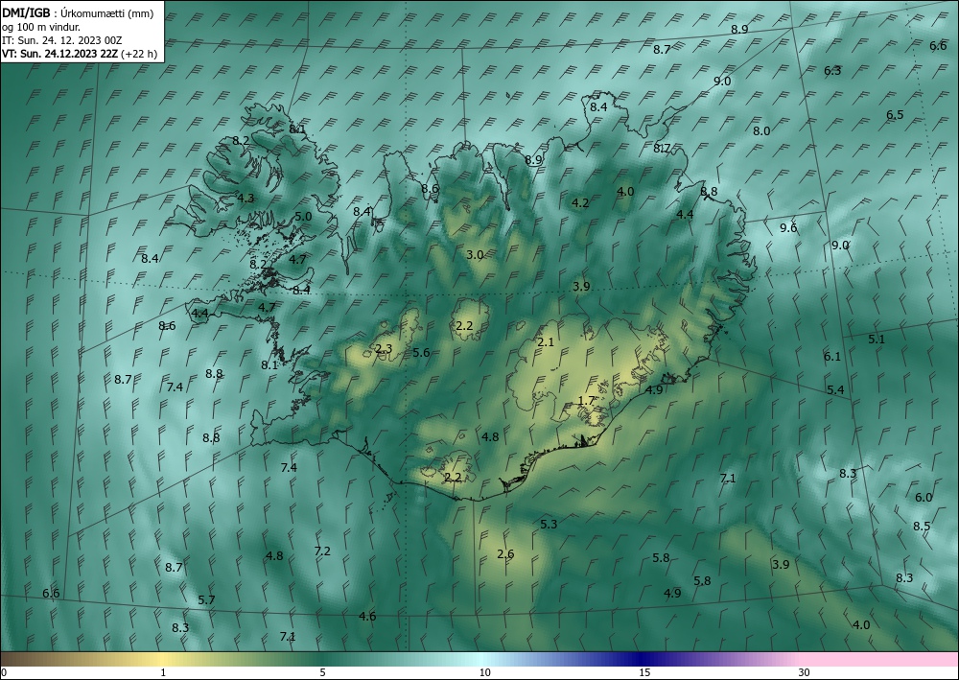The width and height of the screenshot is (959, 680).
Task: Click the 15 tick label on the colorbar
Action: [644, 673]
